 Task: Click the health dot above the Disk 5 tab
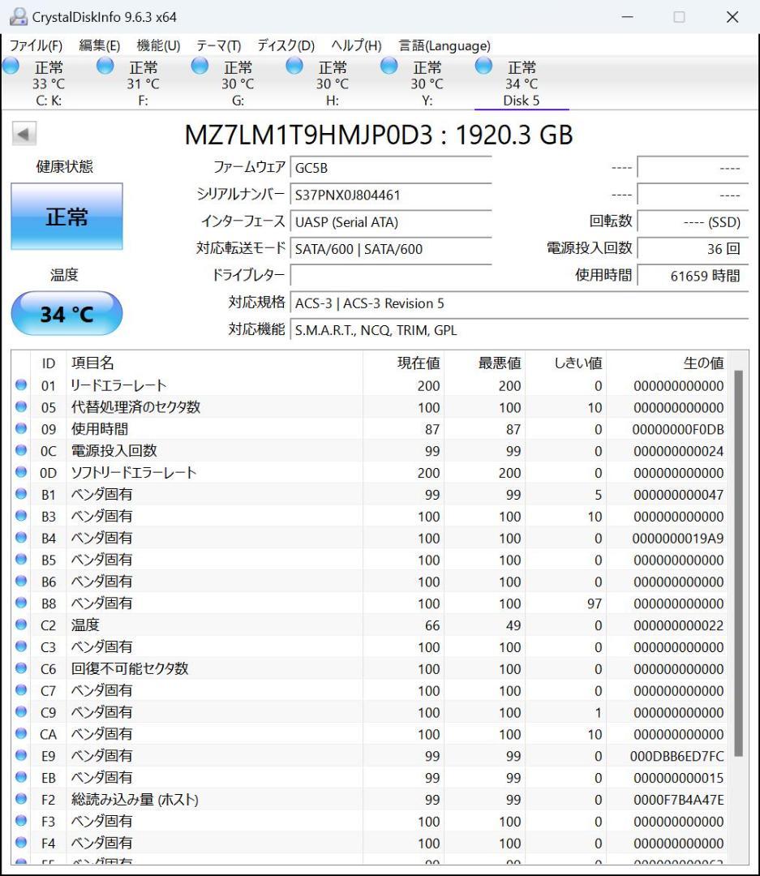pyautogui.click(x=482, y=67)
